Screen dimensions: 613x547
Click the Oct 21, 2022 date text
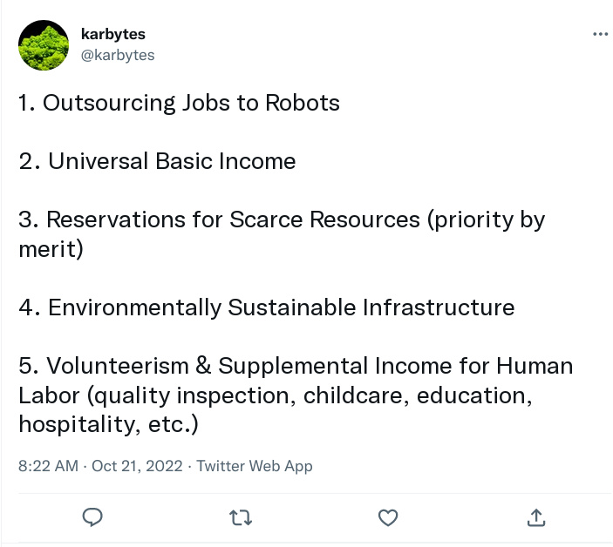point(137,466)
